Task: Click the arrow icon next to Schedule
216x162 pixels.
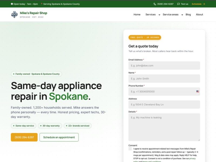Action: tap(204, 4)
